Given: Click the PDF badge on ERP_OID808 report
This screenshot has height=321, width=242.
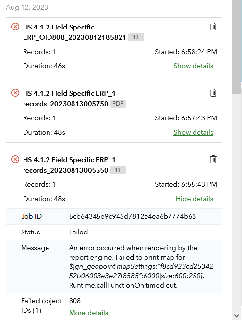Looking at the screenshot, I should coord(136,37).
